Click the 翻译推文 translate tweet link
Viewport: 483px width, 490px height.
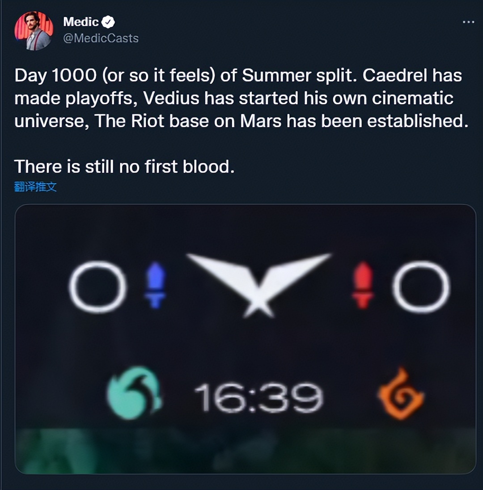(36, 187)
